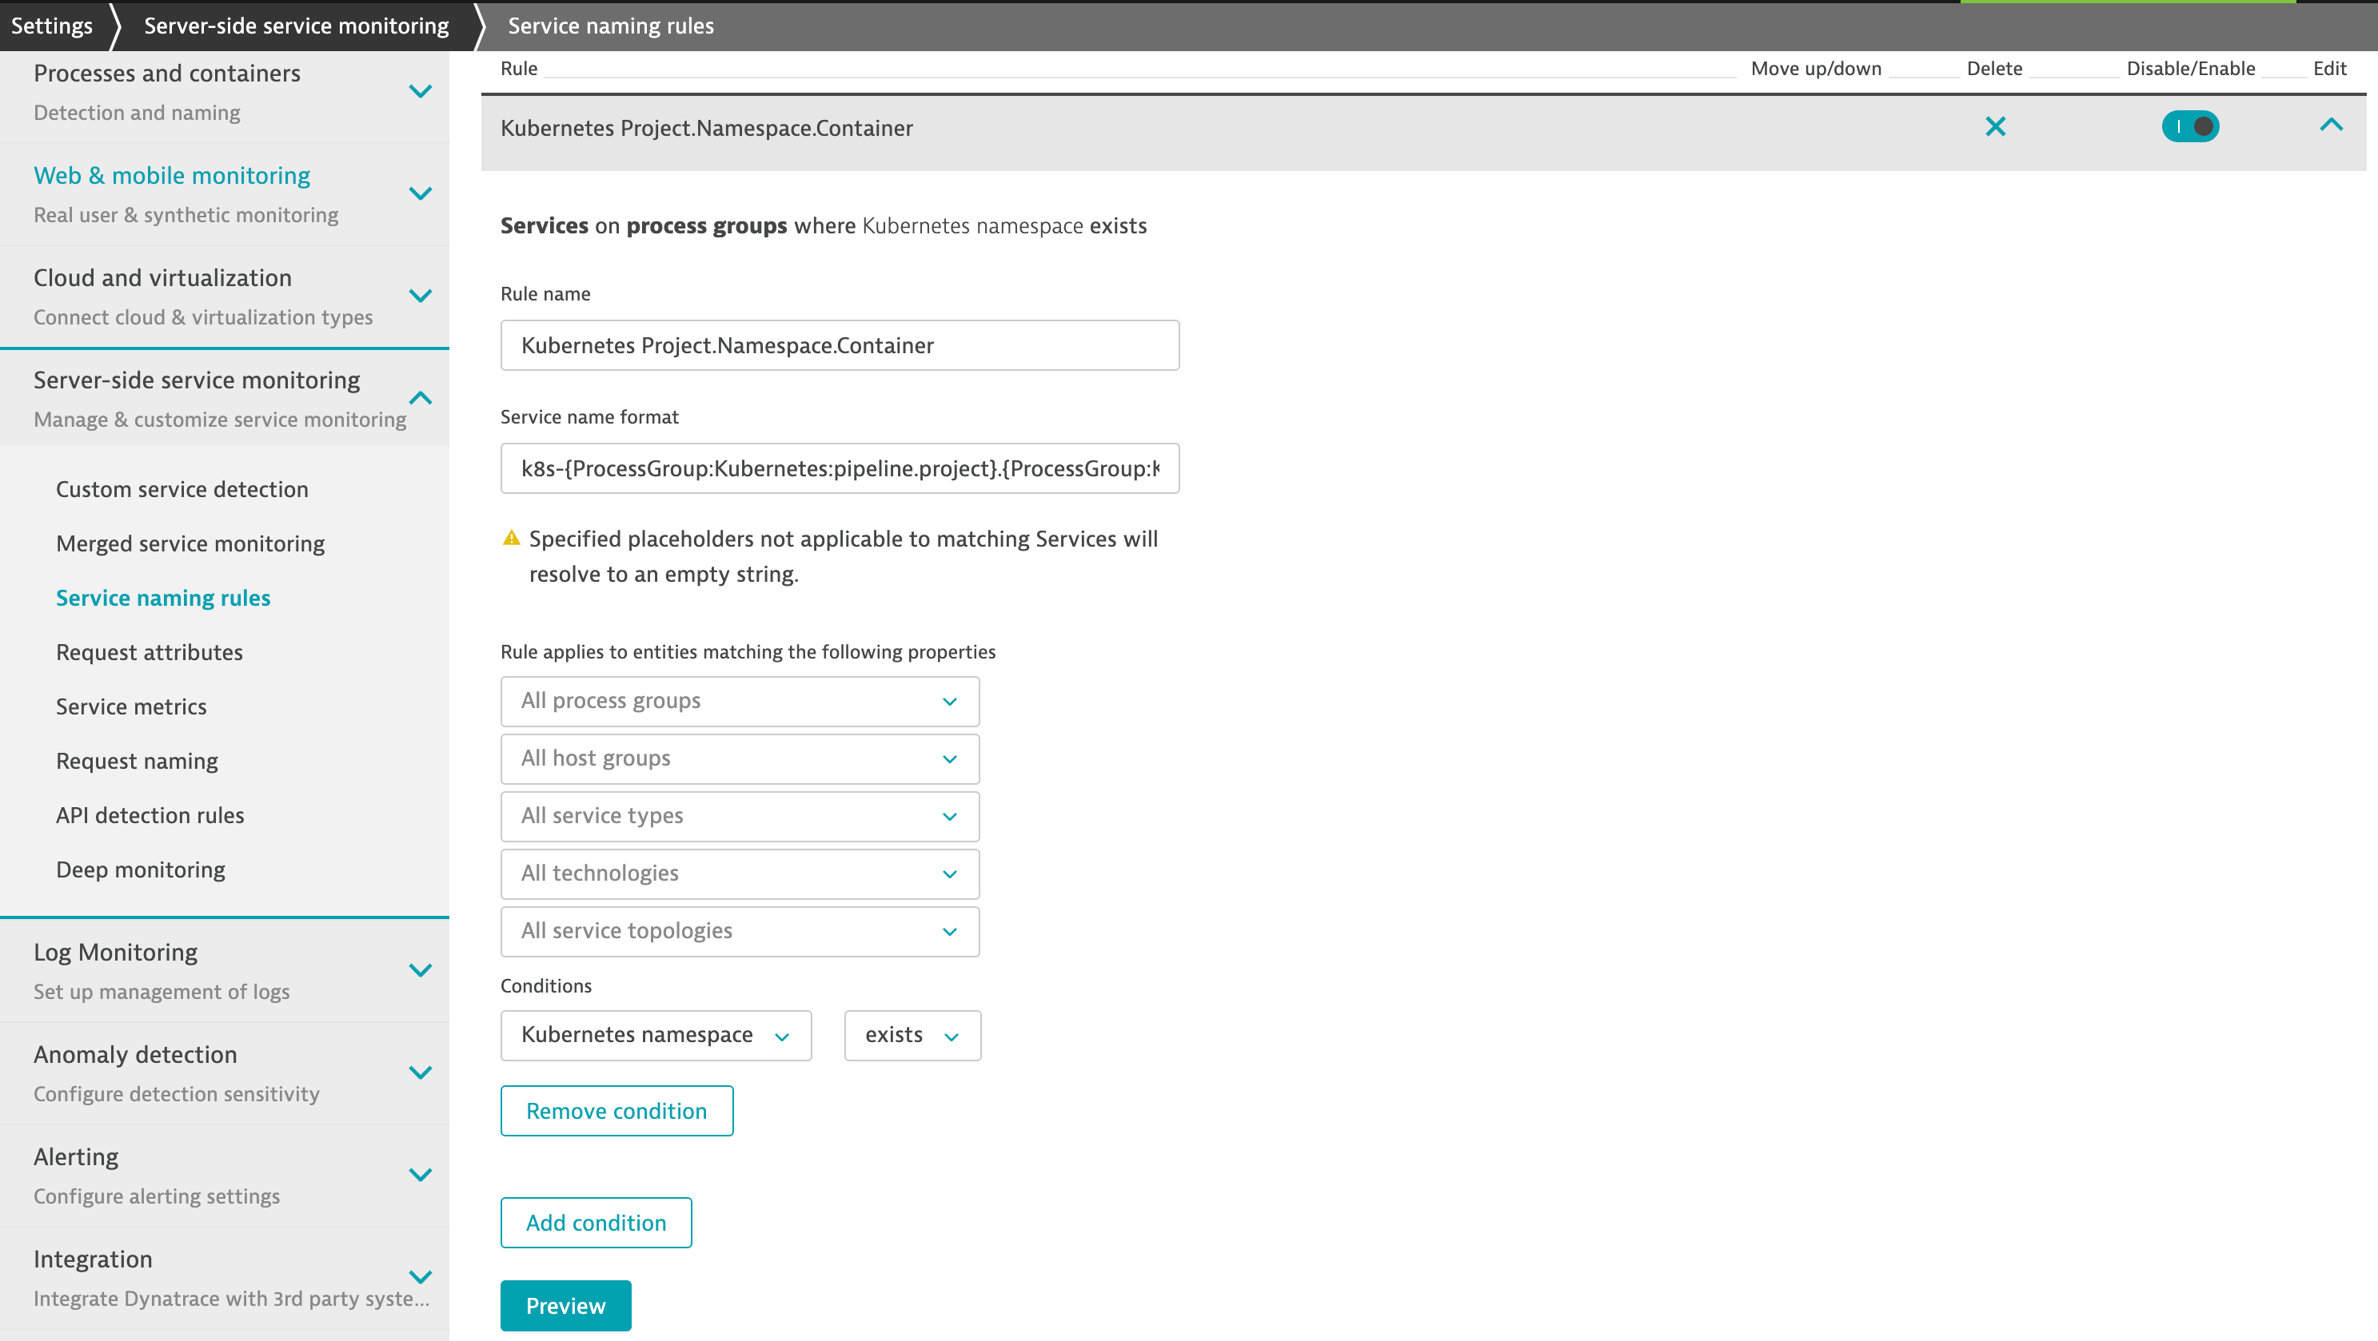Viewport: 2378px width, 1341px height.
Task: Click the Add condition button
Action: [x=596, y=1223]
